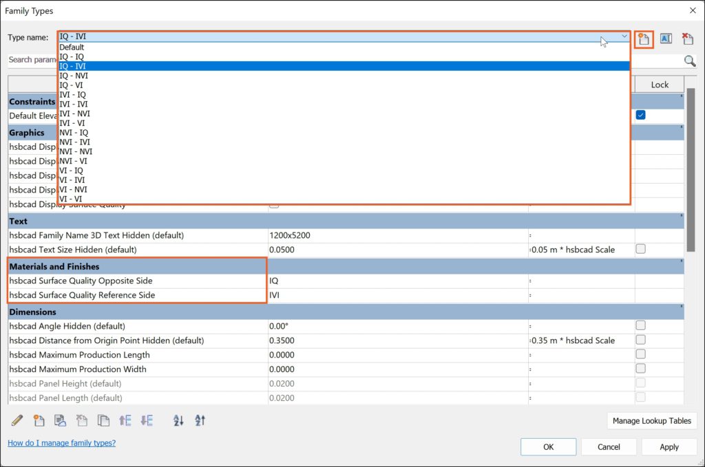Click the Edit Parameter pencil icon
The image size is (705, 467).
pos(17,420)
